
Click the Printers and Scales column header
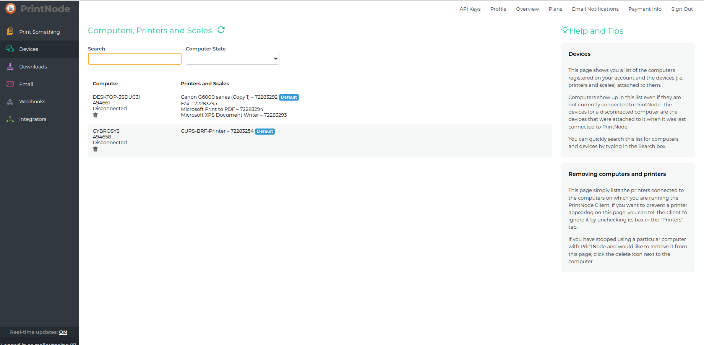coord(205,83)
